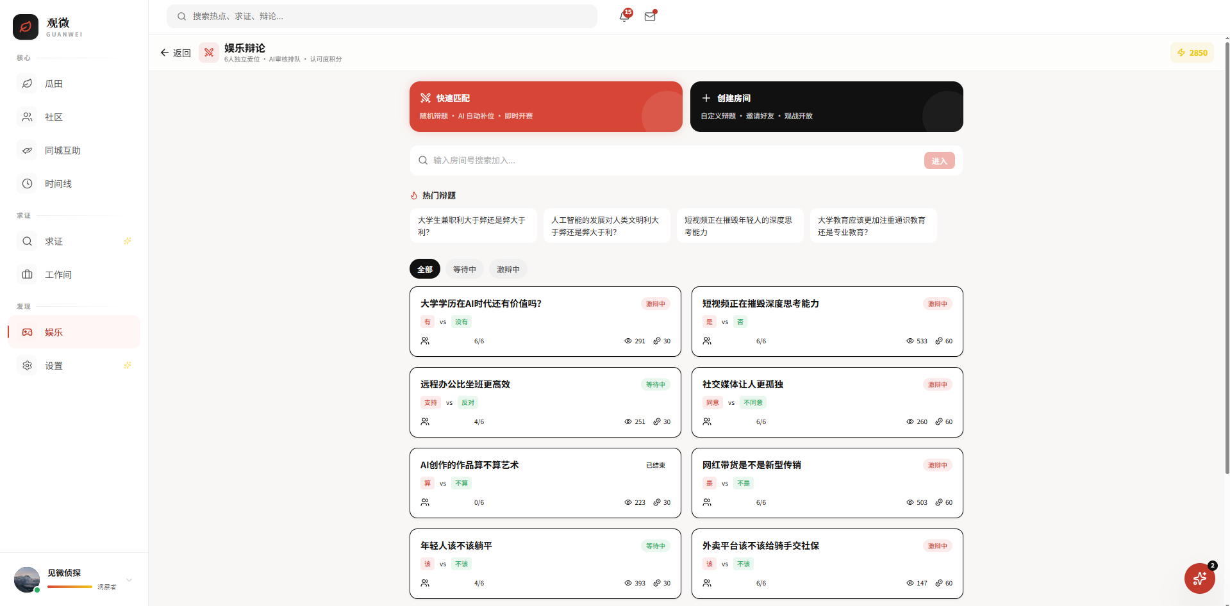Image resolution: width=1230 pixels, height=606 pixels.
Task: Start 快速匹配 quick match
Action: (x=546, y=106)
